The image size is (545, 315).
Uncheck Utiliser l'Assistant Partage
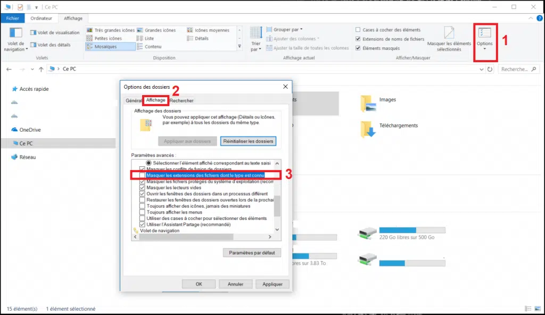click(142, 225)
